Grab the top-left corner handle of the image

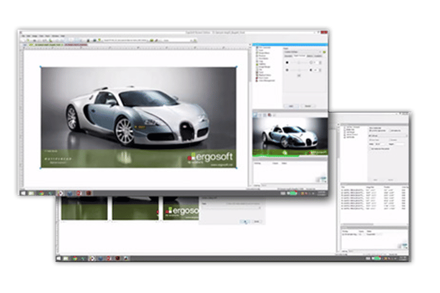41,67
